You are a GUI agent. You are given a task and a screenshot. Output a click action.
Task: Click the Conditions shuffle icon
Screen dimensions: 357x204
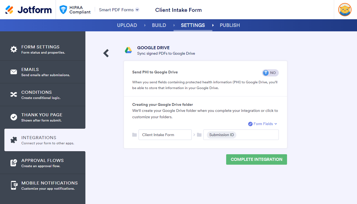coord(13,95)
